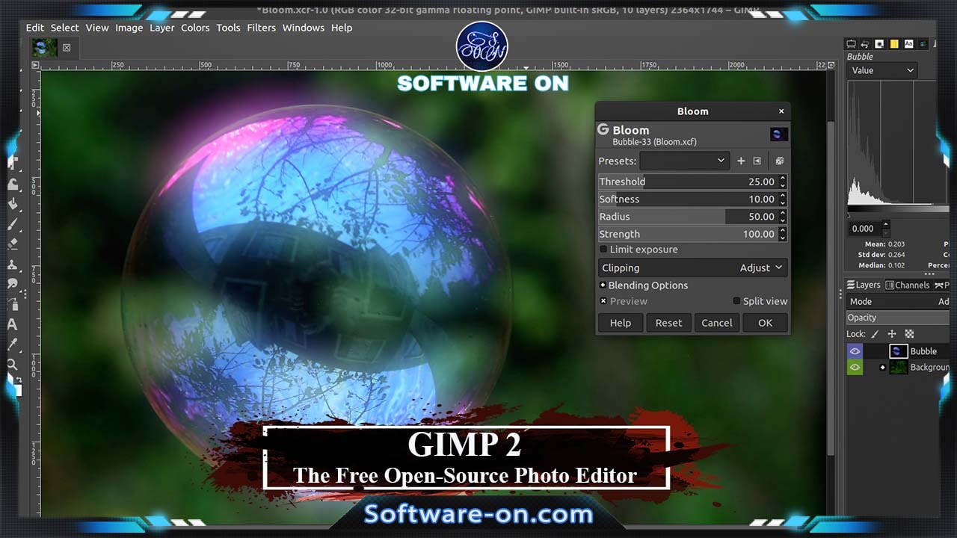Open the Filters menu
The image size is (957, 538).
[x=262, y=28]
